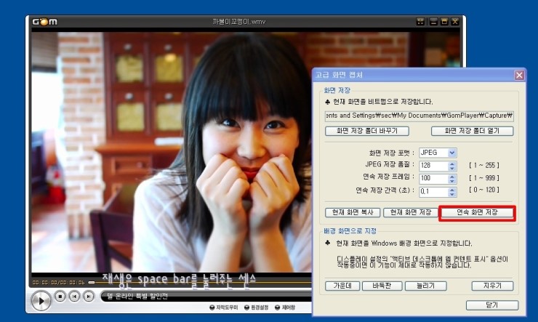
Task: Skip to the next track
Action: 89,297
